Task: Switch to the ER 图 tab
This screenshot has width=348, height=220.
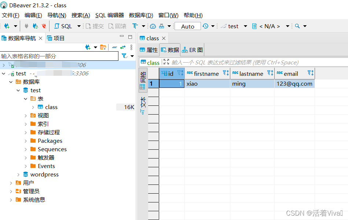Action: click(192, 50)
